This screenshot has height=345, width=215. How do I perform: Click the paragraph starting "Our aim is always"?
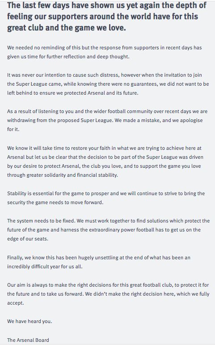click(108, 294)
